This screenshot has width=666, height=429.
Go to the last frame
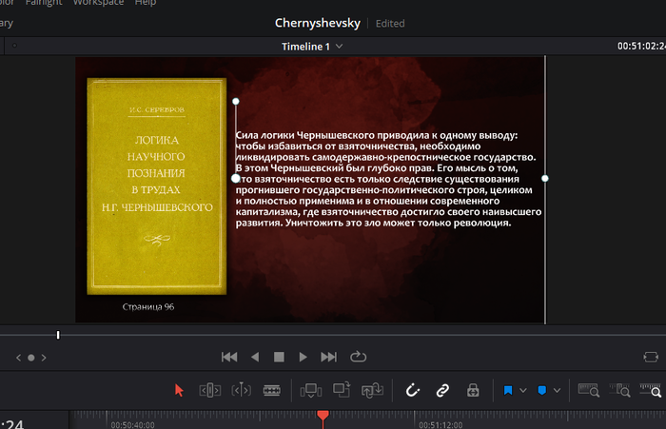(x=329, y=357)
